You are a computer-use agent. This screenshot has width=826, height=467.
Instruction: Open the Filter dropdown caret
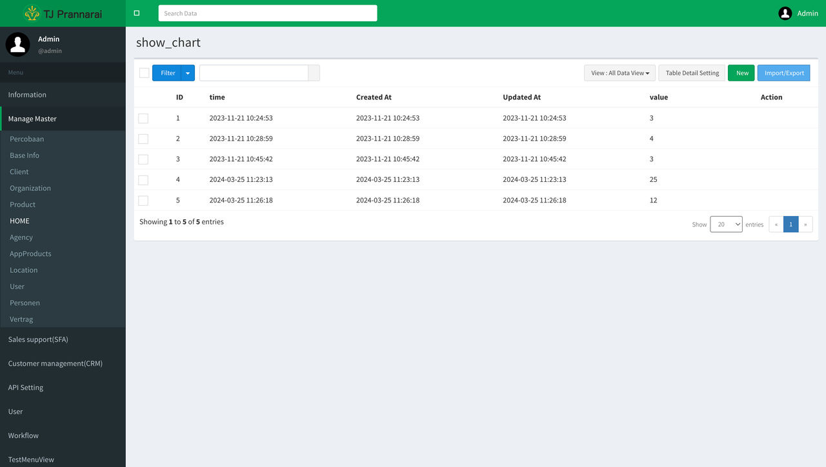pos(188,73)
